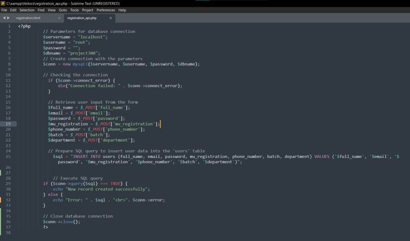Image resolution: width=410 pixels, height=241 pixels.
Task: Click the '?>' closing PHP tag
Action: 46,227
